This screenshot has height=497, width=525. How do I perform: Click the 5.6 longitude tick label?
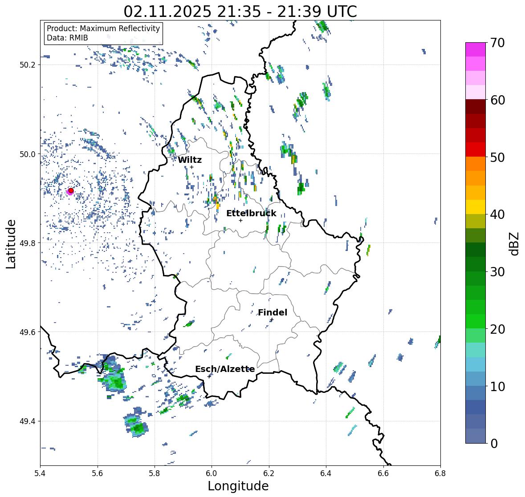coord(98,473)
